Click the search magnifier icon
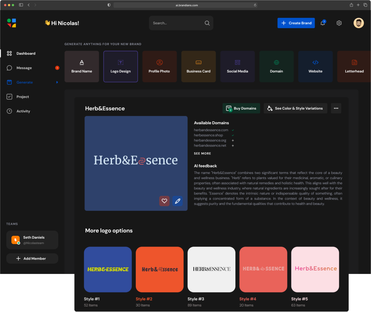Viewport: 371px width, 312px height. (207, 23)
